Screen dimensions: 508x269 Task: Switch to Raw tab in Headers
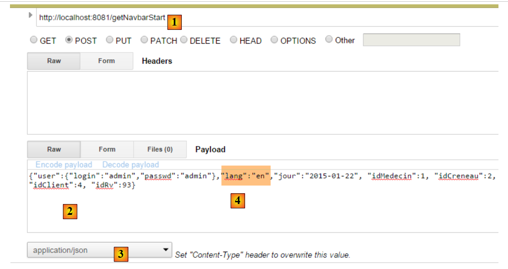point(54,61)
